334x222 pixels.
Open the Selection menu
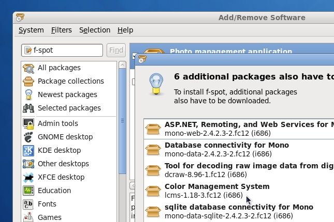(x=94, y=30)
